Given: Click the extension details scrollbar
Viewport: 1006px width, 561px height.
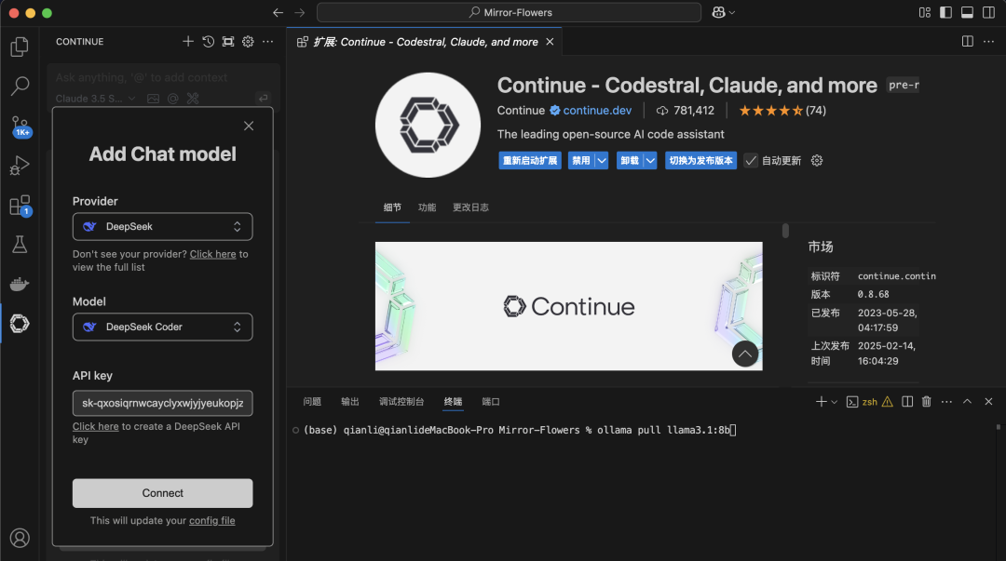Looking at the screenshot, I should click(785, 231).
